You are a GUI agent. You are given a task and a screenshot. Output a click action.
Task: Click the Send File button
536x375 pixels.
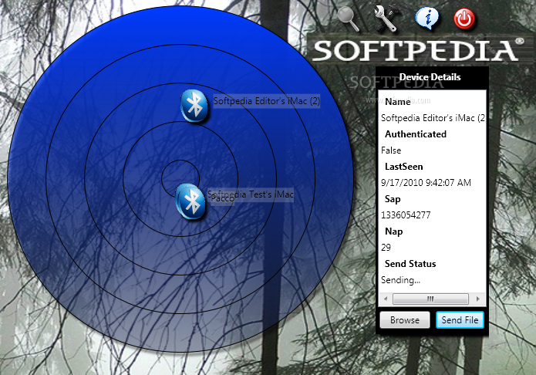(x=460, y=320)
